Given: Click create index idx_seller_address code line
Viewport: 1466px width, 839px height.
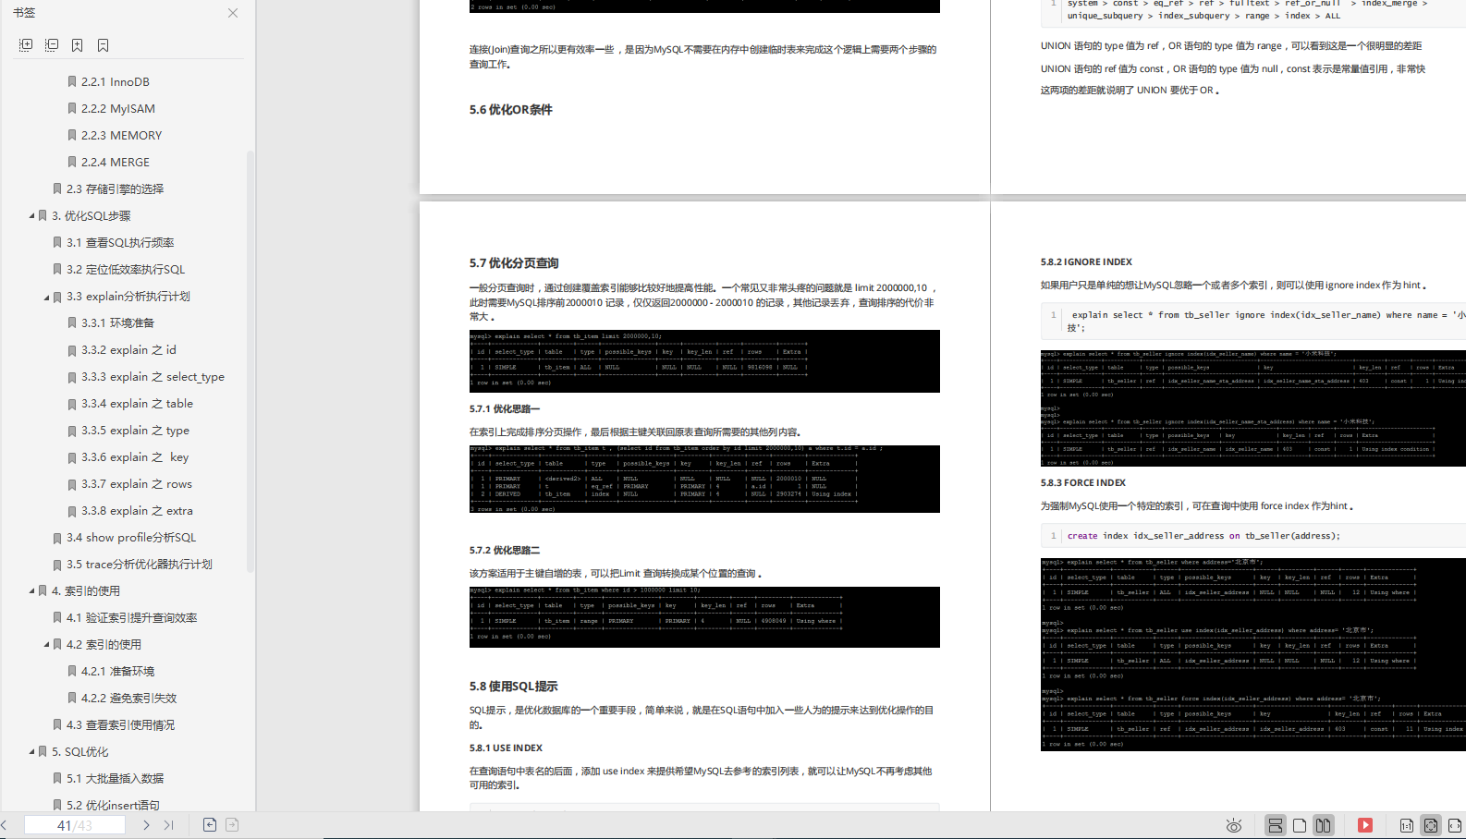Looking at the screenshot, I should (x=1203, y=536).
